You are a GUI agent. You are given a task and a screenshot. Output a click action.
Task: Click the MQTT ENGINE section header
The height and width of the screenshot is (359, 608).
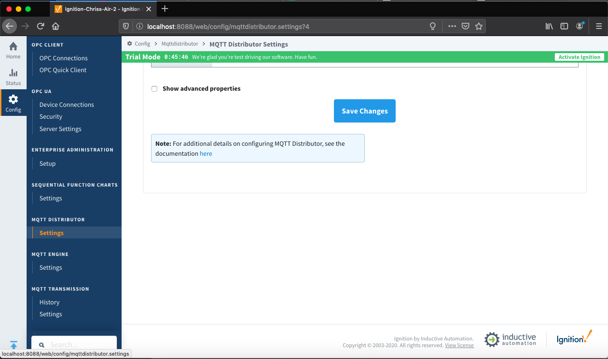(x=50, y=254)
